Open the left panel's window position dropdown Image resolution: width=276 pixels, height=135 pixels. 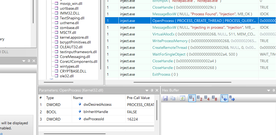(x=24, y=61)
